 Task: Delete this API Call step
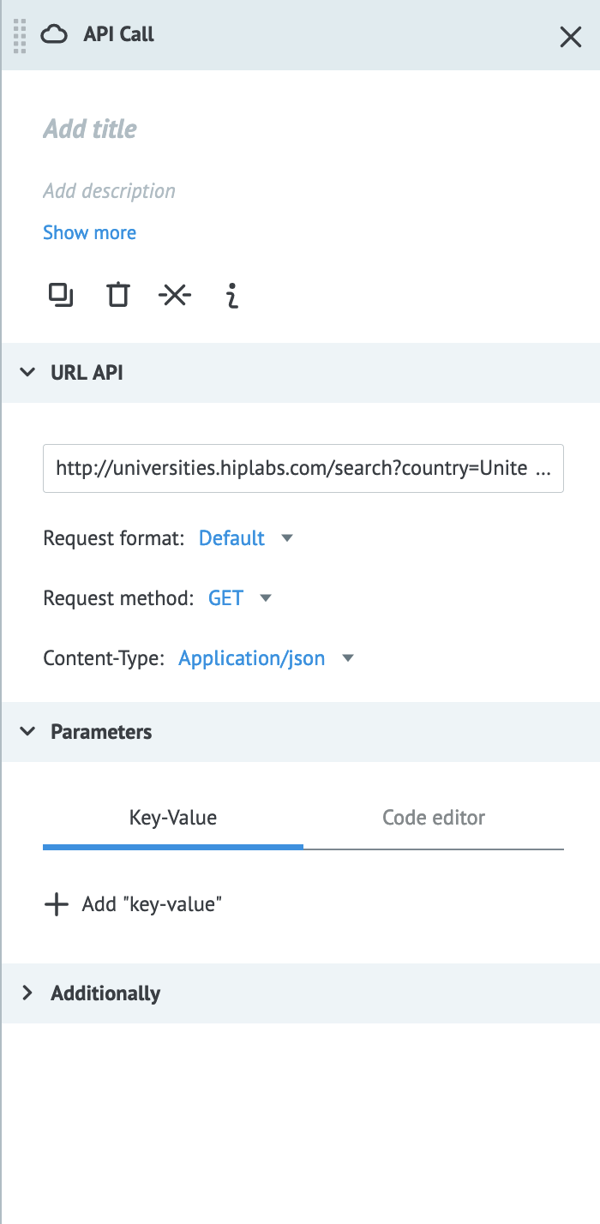[x=117, y=294]
